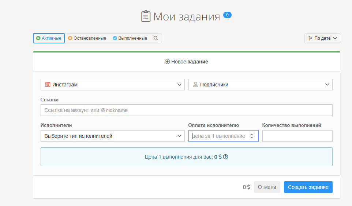Switch to the Активные tab

[x=49, y=38]
